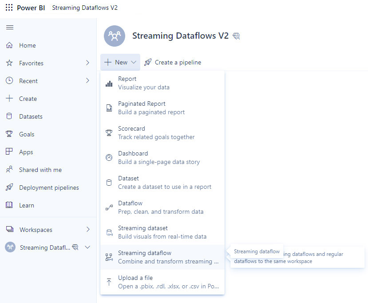Open the app launcher waffle icon
This screenshot has height=303, width=368.
[x=9, y=8]
